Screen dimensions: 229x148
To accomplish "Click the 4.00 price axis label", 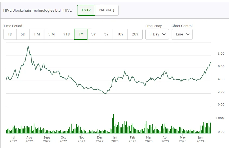I will point(221,79).
